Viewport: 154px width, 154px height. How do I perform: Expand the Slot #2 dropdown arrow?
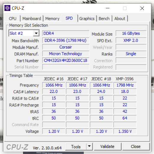[36, 33]
